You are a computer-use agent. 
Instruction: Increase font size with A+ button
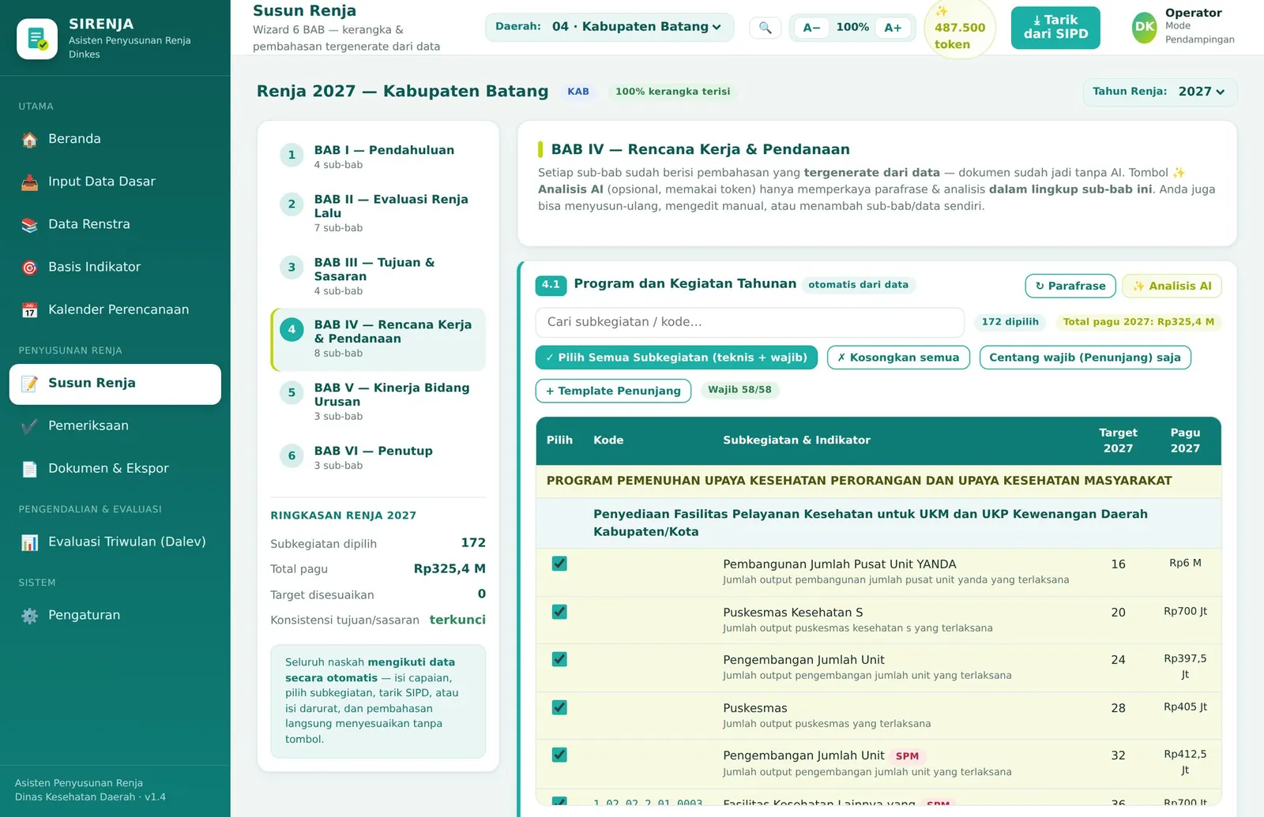[x=893, y=28]
